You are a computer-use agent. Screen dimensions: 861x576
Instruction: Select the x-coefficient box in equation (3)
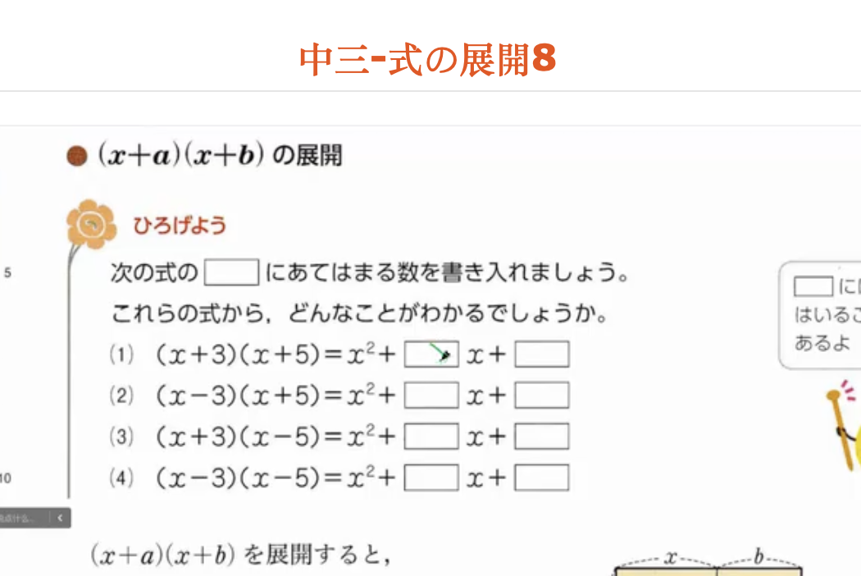click(431, 437)
